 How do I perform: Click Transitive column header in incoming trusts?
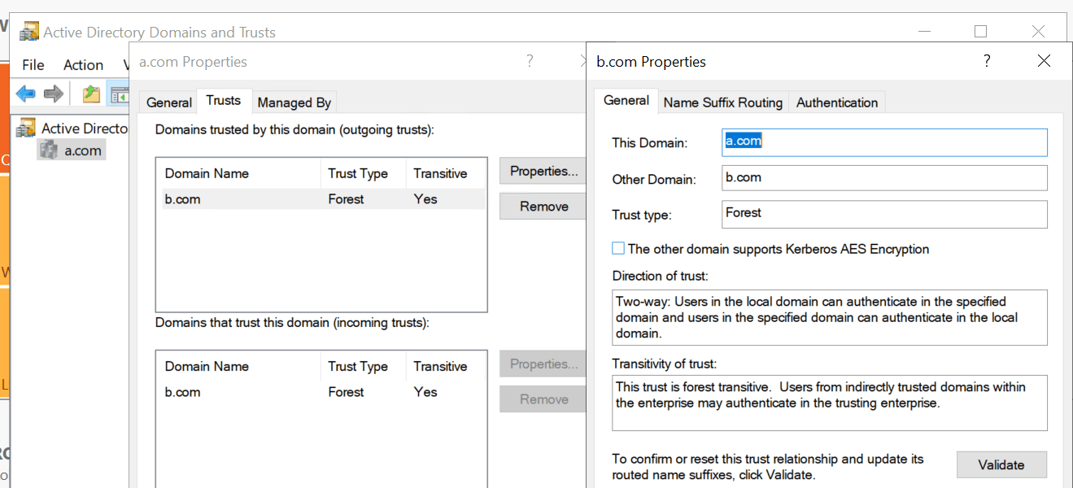click(x=446, y=366)
